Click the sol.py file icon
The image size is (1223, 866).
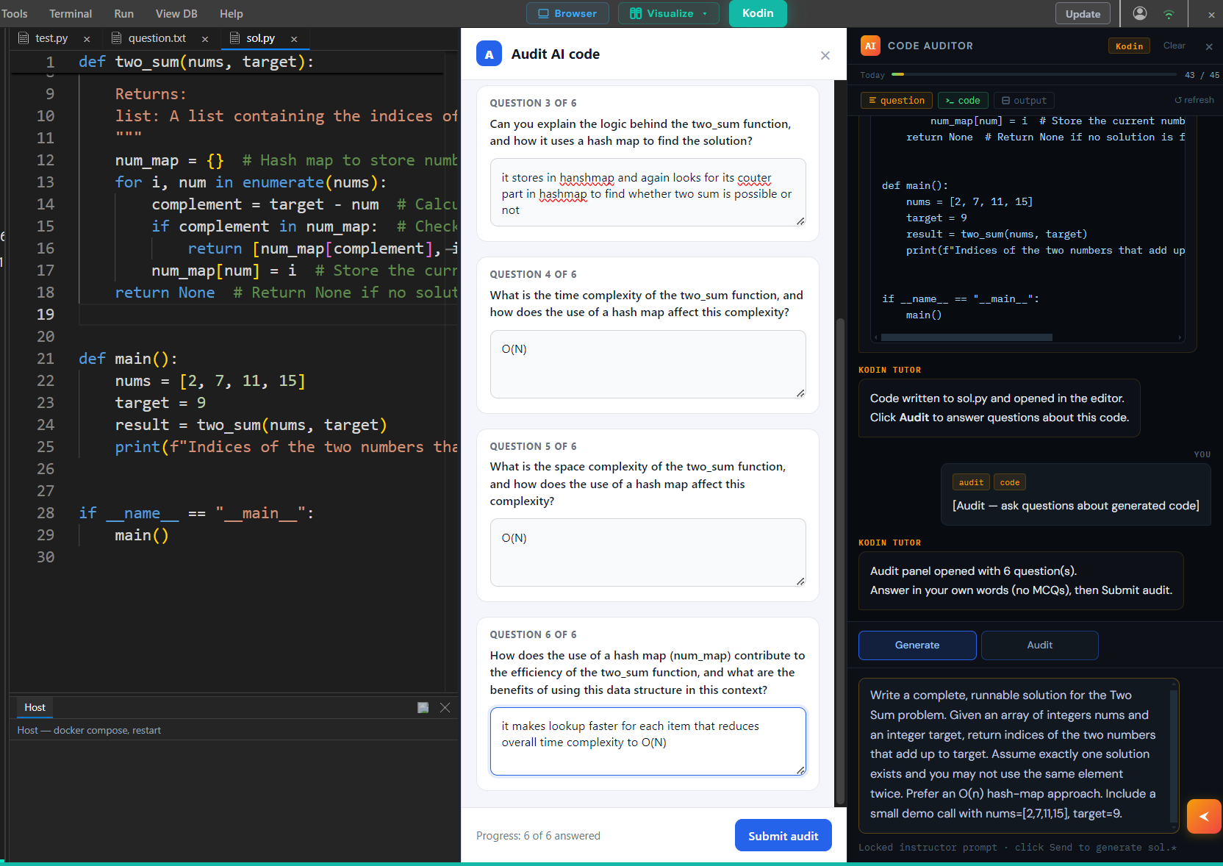pyautogui.click(x=234, y=38)
